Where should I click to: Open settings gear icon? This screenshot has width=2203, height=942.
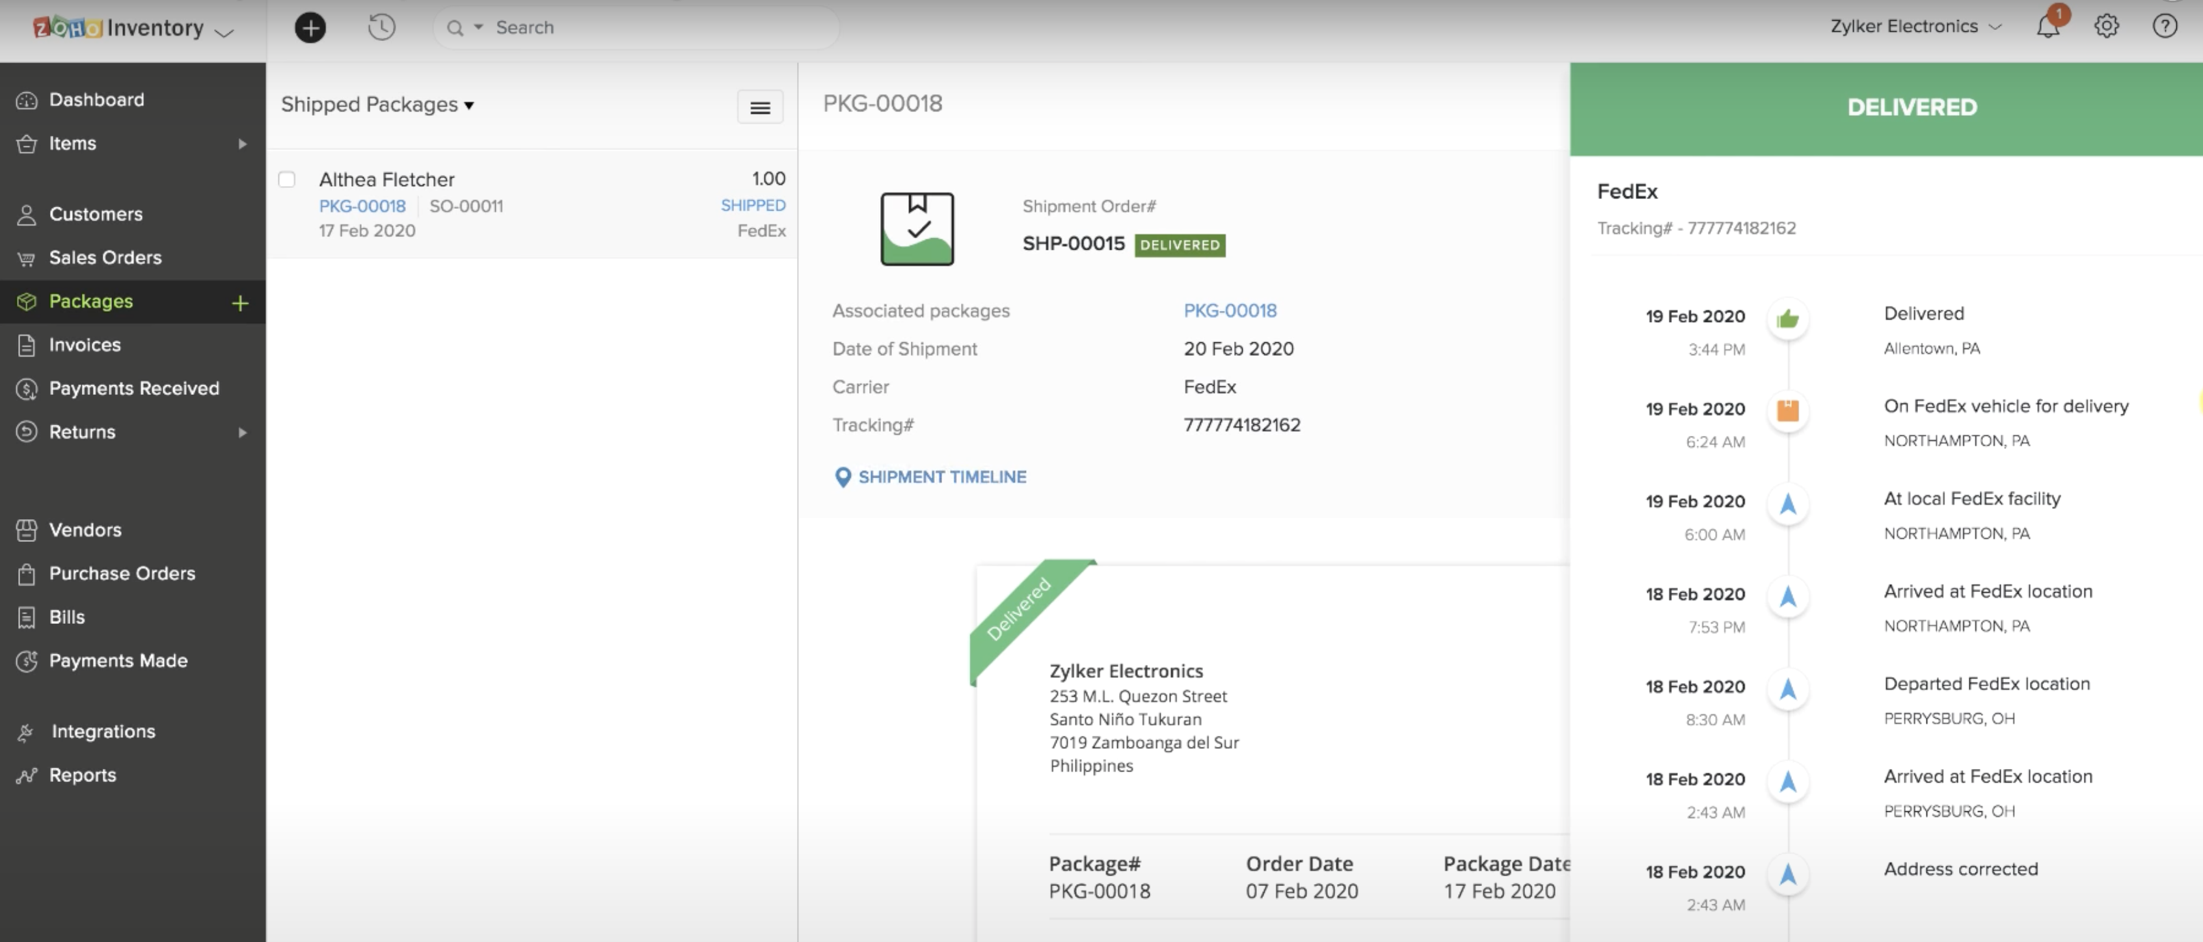click(x=2105, y=27)
